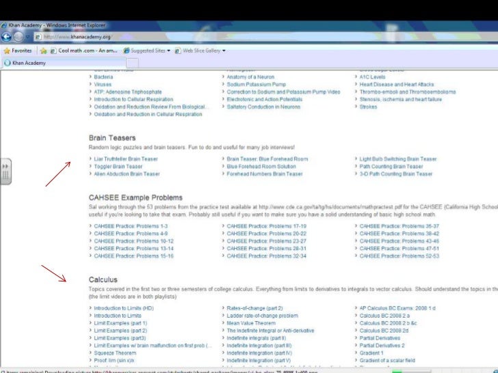
Task: Open CAHSEE Practice: Problems 47-51
Action: pyautogui.click(x=399, y=249)
